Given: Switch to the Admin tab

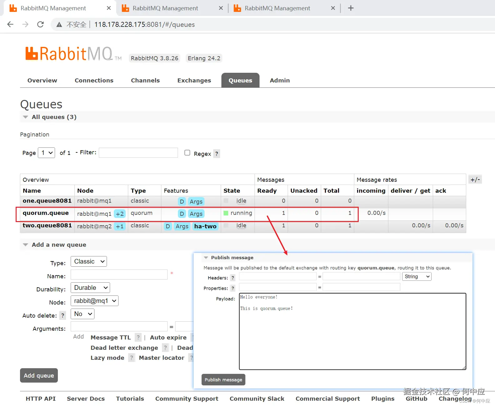Looking at the screenshot, I should [280, 80].
